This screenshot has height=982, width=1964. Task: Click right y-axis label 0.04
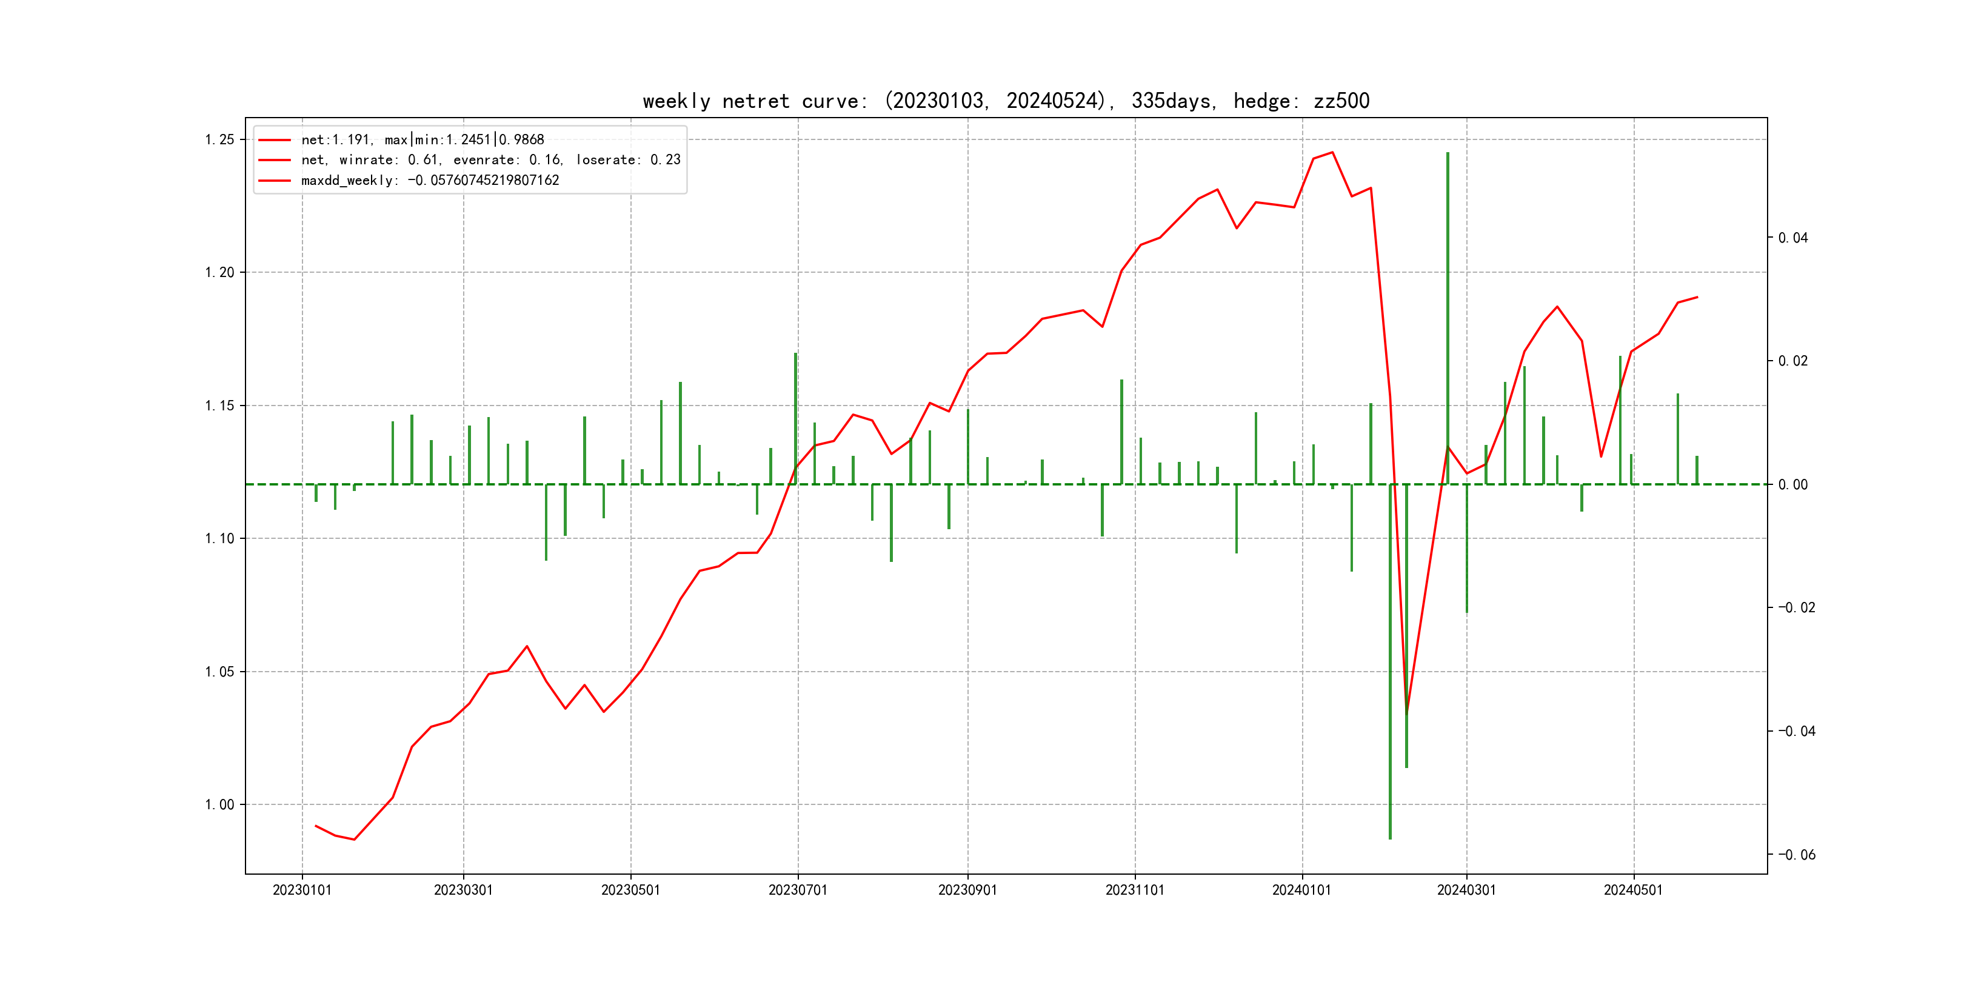pos(1793,238)
